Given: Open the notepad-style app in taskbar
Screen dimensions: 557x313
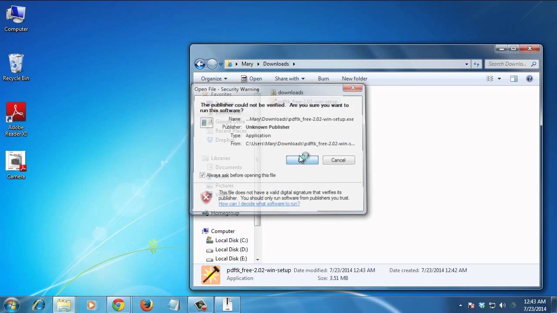Looking at the screenshot, I should (x=174, y=305).
